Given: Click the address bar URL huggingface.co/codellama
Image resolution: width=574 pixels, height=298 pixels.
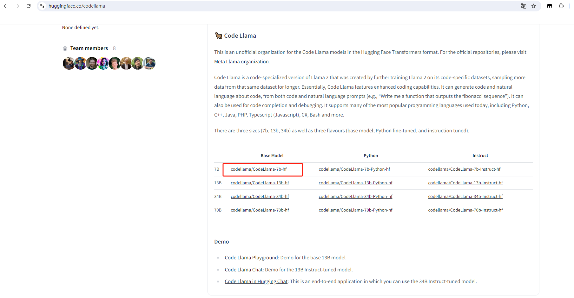Looking at the screenshot, I should coord(77,6).
